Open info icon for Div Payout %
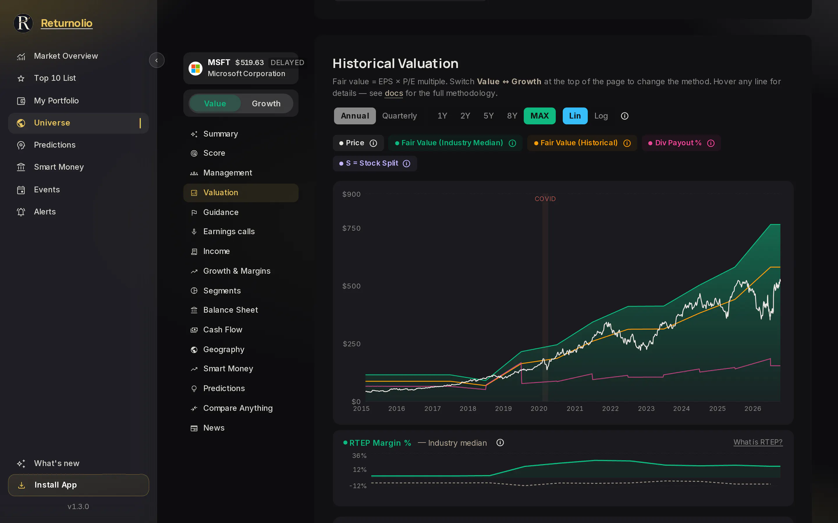Screen dimensions: 838x523 [x=711, y=143]
